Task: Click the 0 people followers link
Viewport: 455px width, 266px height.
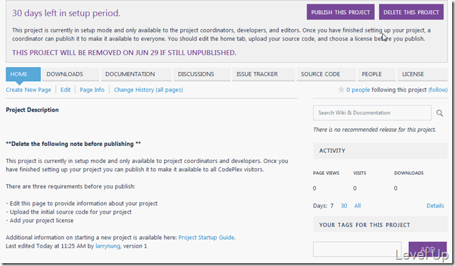Action: [358, 90]
